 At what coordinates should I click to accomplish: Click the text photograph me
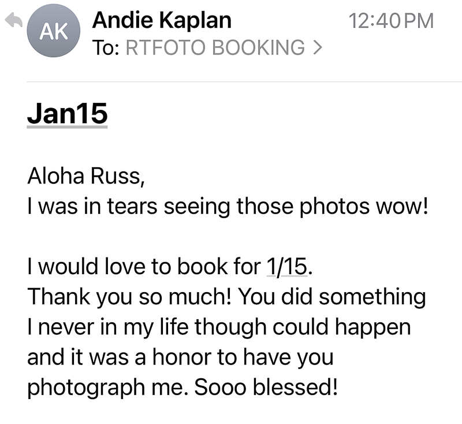[107, 388]
